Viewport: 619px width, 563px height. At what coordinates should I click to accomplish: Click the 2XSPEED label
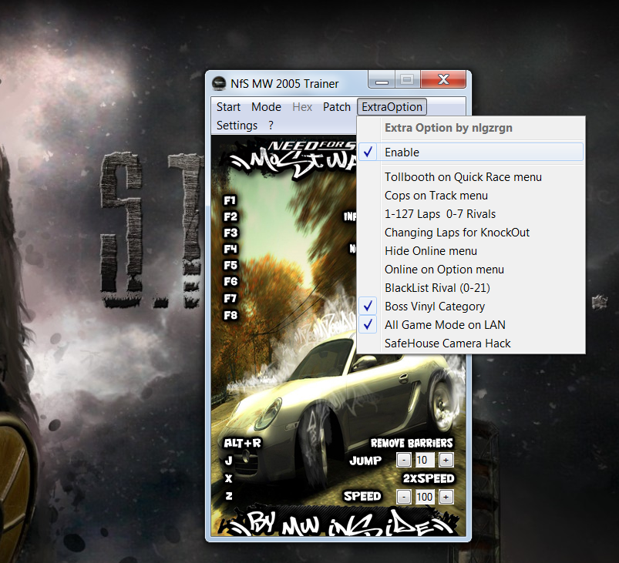click(429, 479)
